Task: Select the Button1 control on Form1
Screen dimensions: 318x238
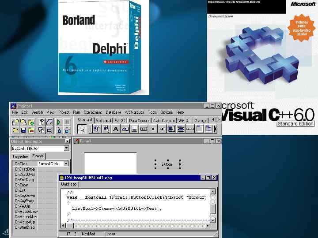Action: (168, 164)
